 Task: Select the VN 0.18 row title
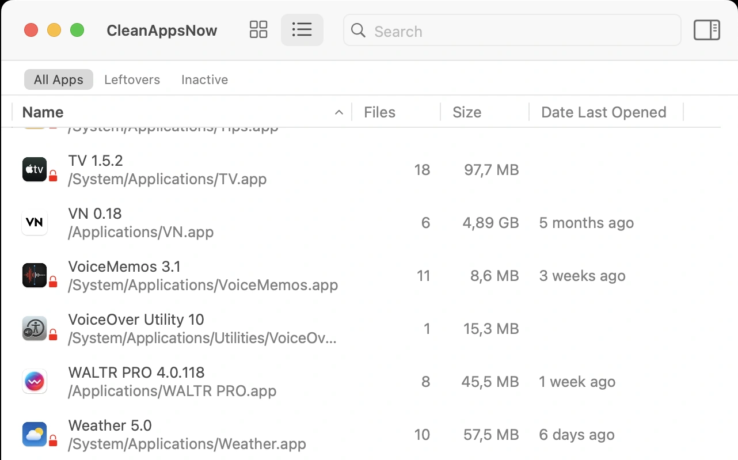95,214
